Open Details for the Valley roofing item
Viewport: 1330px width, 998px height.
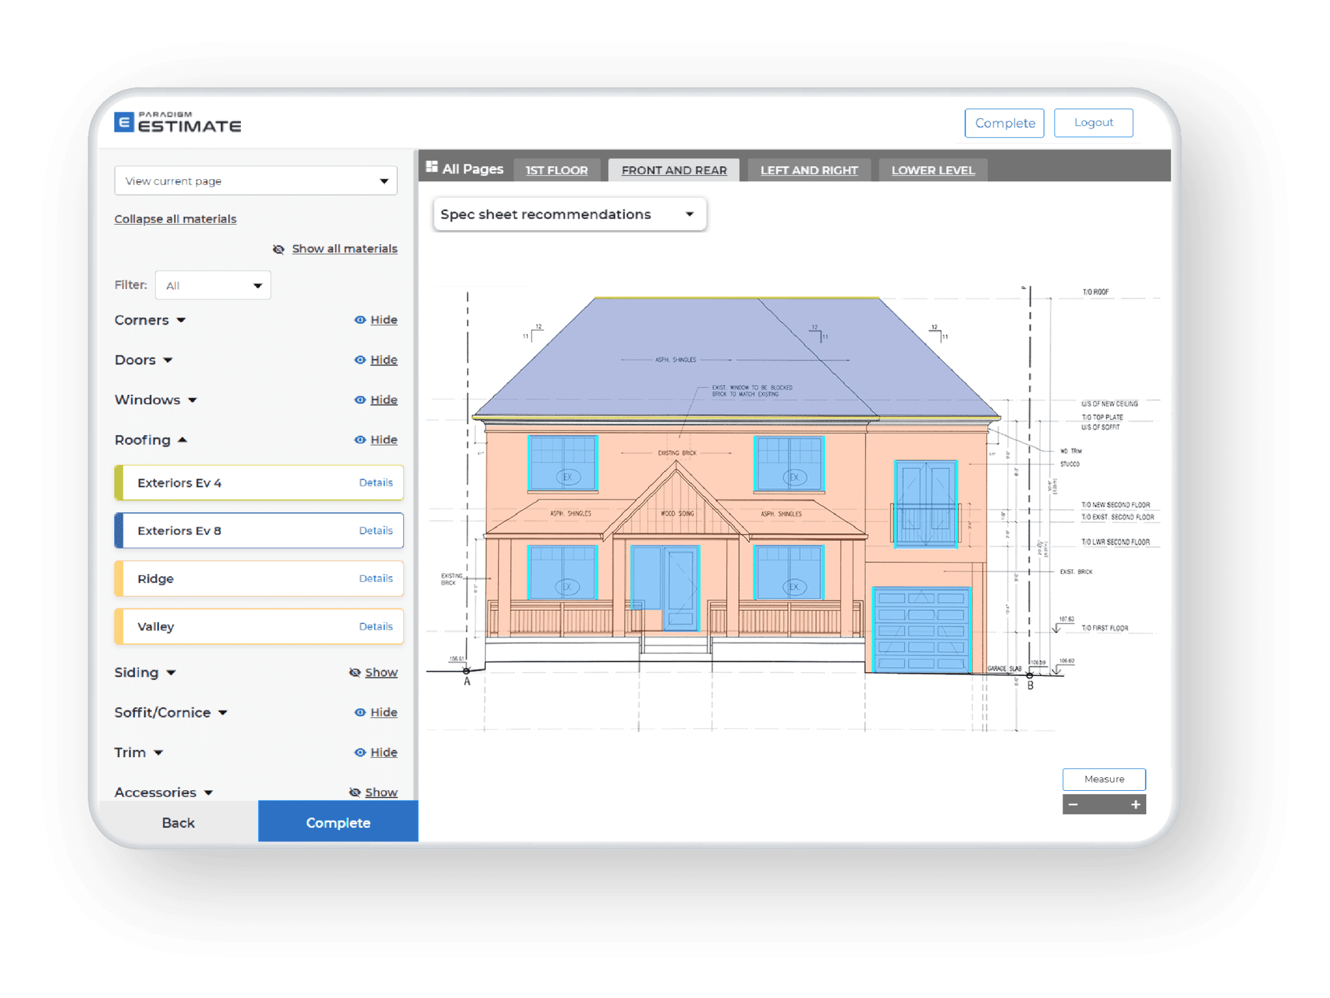375,627
